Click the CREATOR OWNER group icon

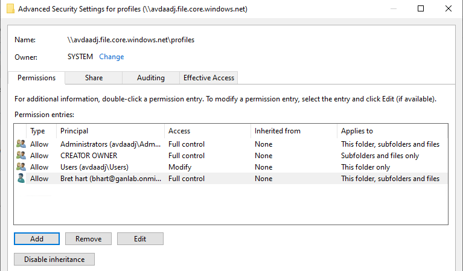[x=21, y=156]
